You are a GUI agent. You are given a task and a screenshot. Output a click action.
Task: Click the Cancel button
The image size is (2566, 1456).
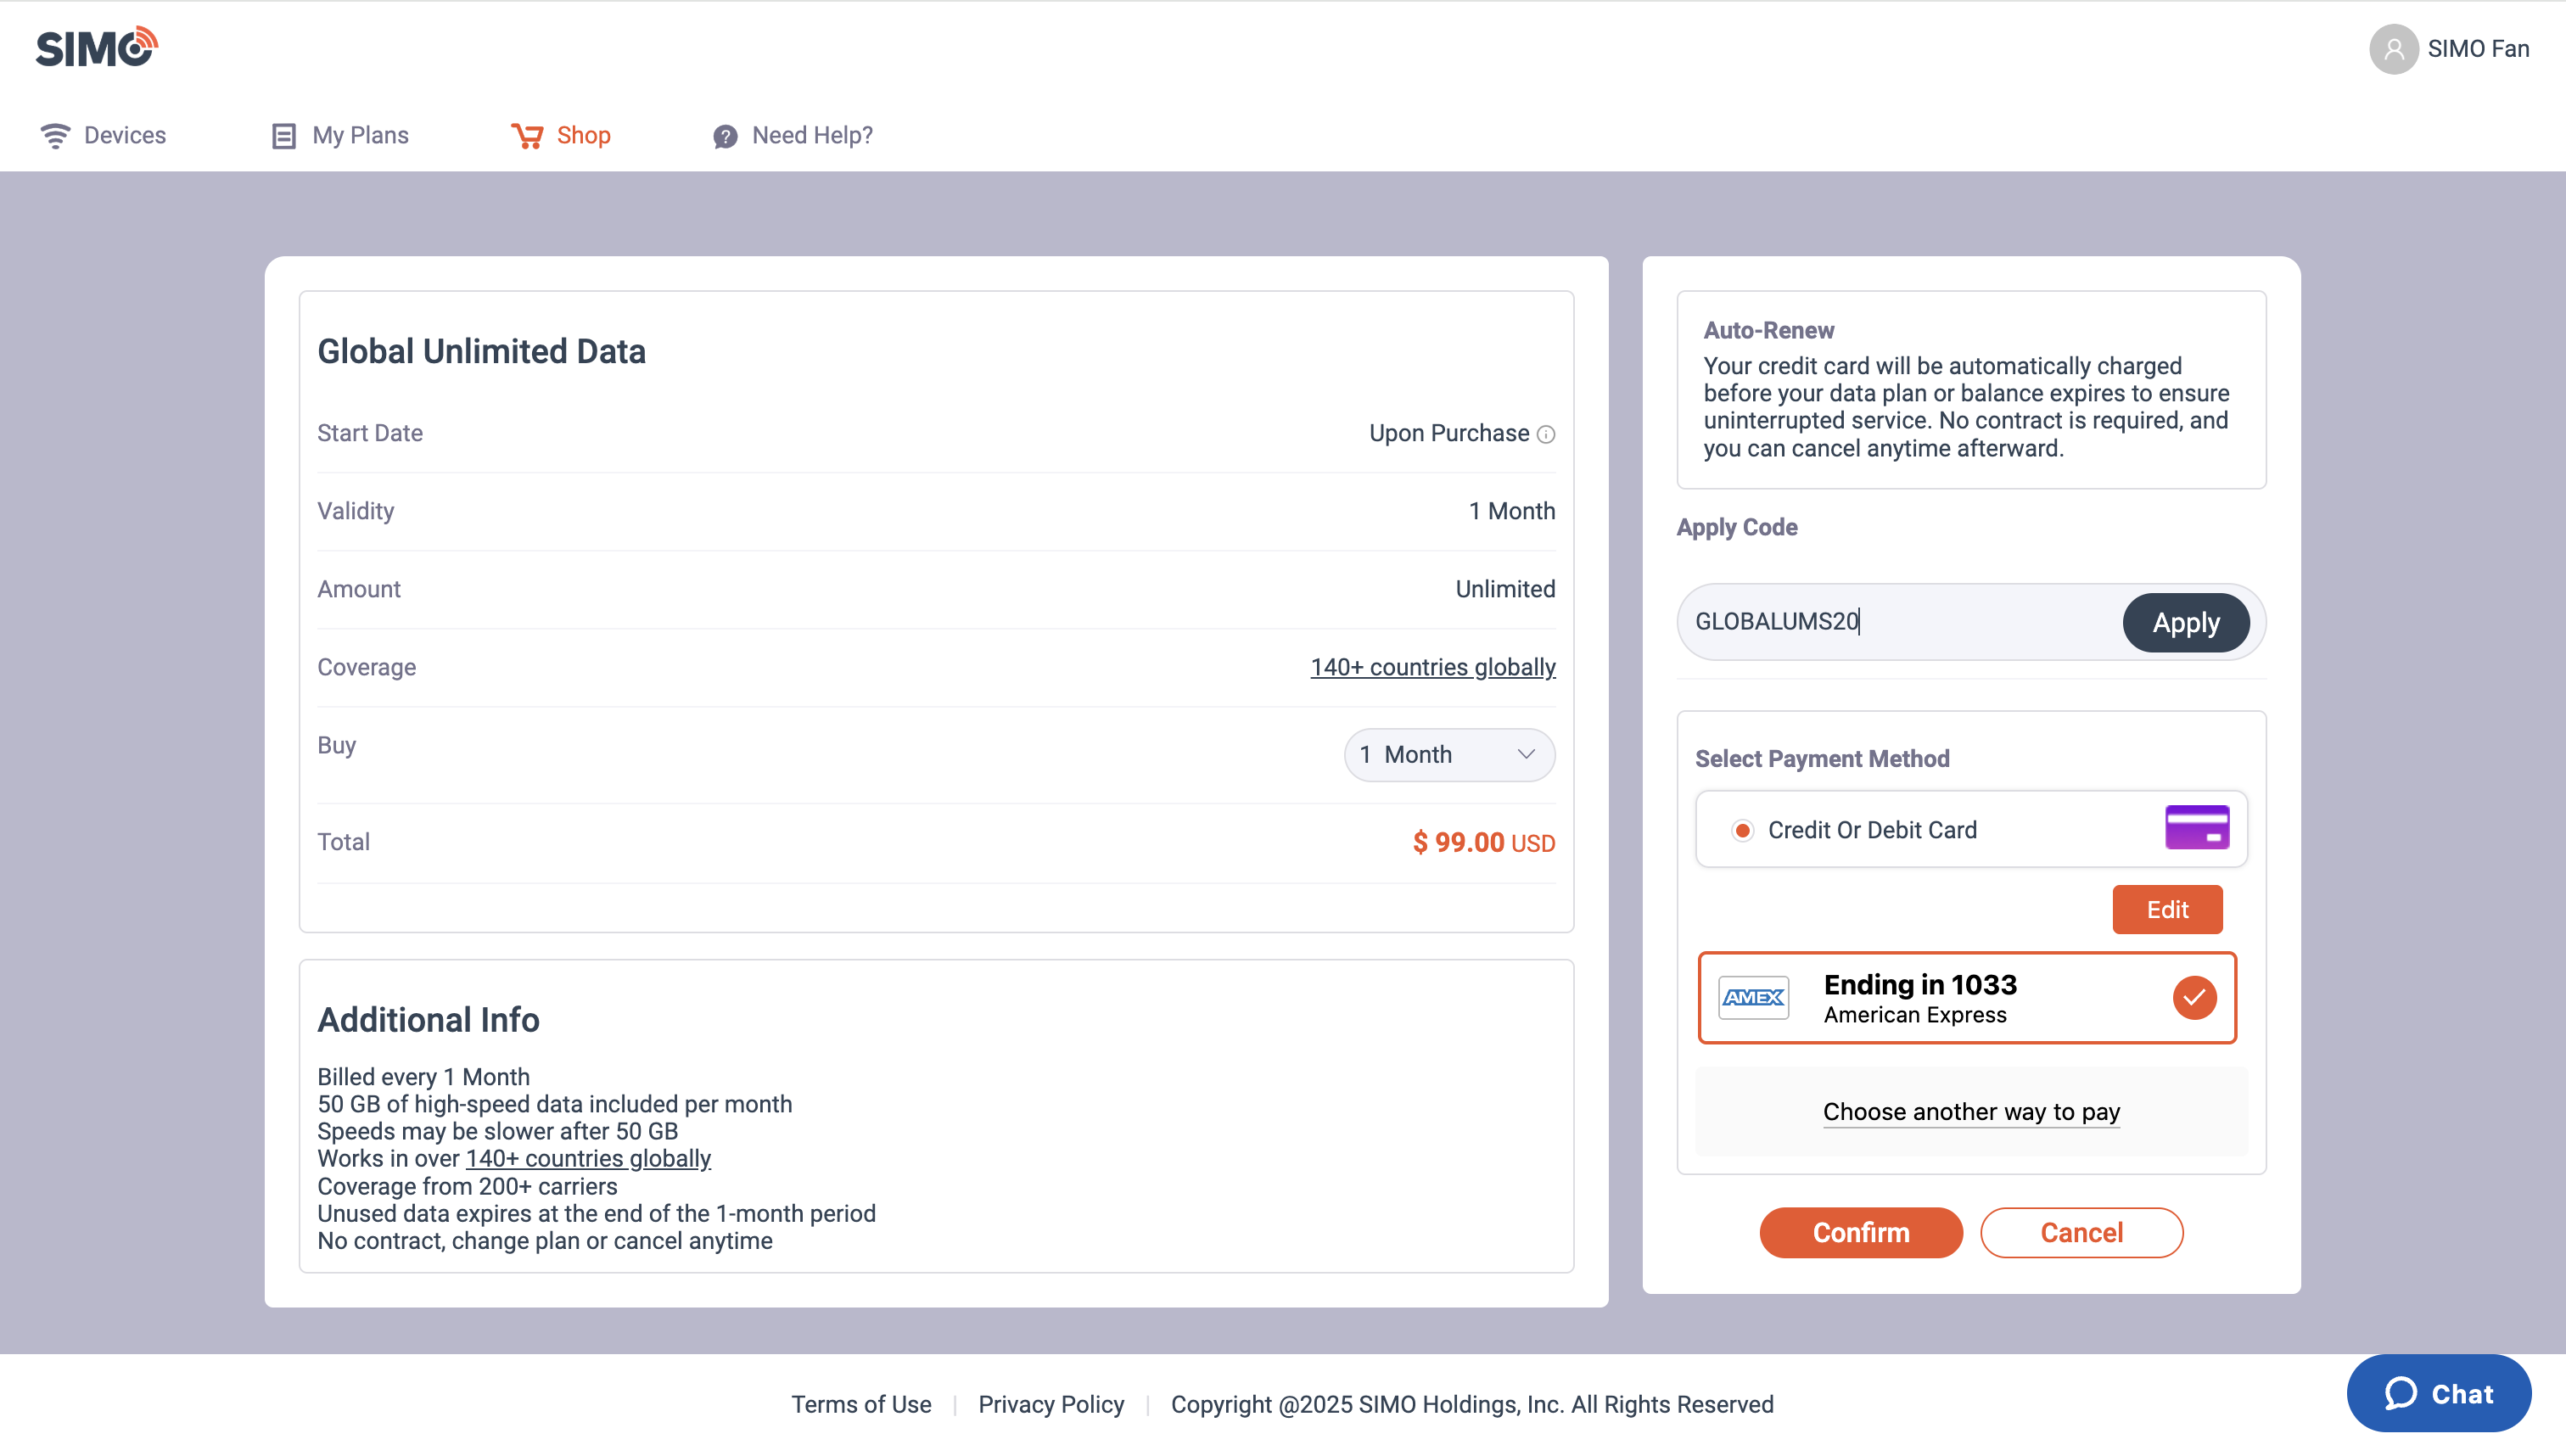click(2081, 1232)
